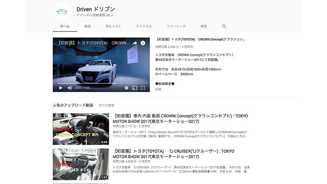Viewport: 327px width, 184px height.
Task: Click title inside player overlay
Action: 94,43
